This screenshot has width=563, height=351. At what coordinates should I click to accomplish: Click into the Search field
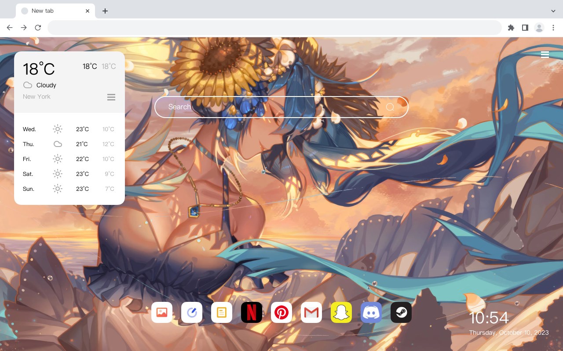281,107
